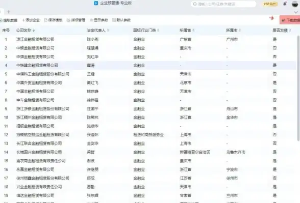Click the 租赁和商务服务业 industry cell
300x203 pixels.
[x=148, y=135]
